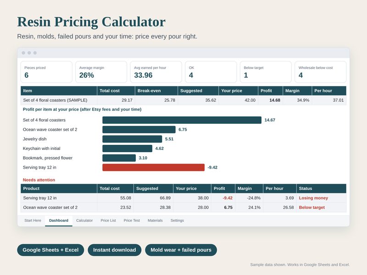Viewport: 367px width, 275px height.
Task: Click the 55.08 total cost cell
Action: [116, 198]
